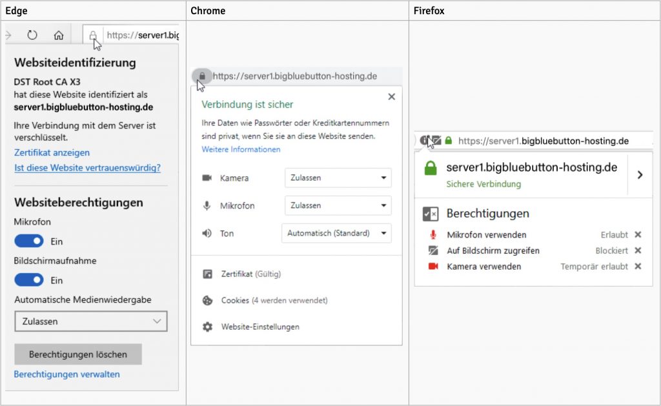Click the Websiteberechtigungen heading in Edge
This screenshot has width=661, height=406.
coord(78,203)
